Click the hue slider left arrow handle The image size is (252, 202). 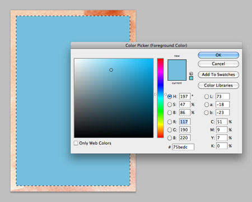(155, 94)
